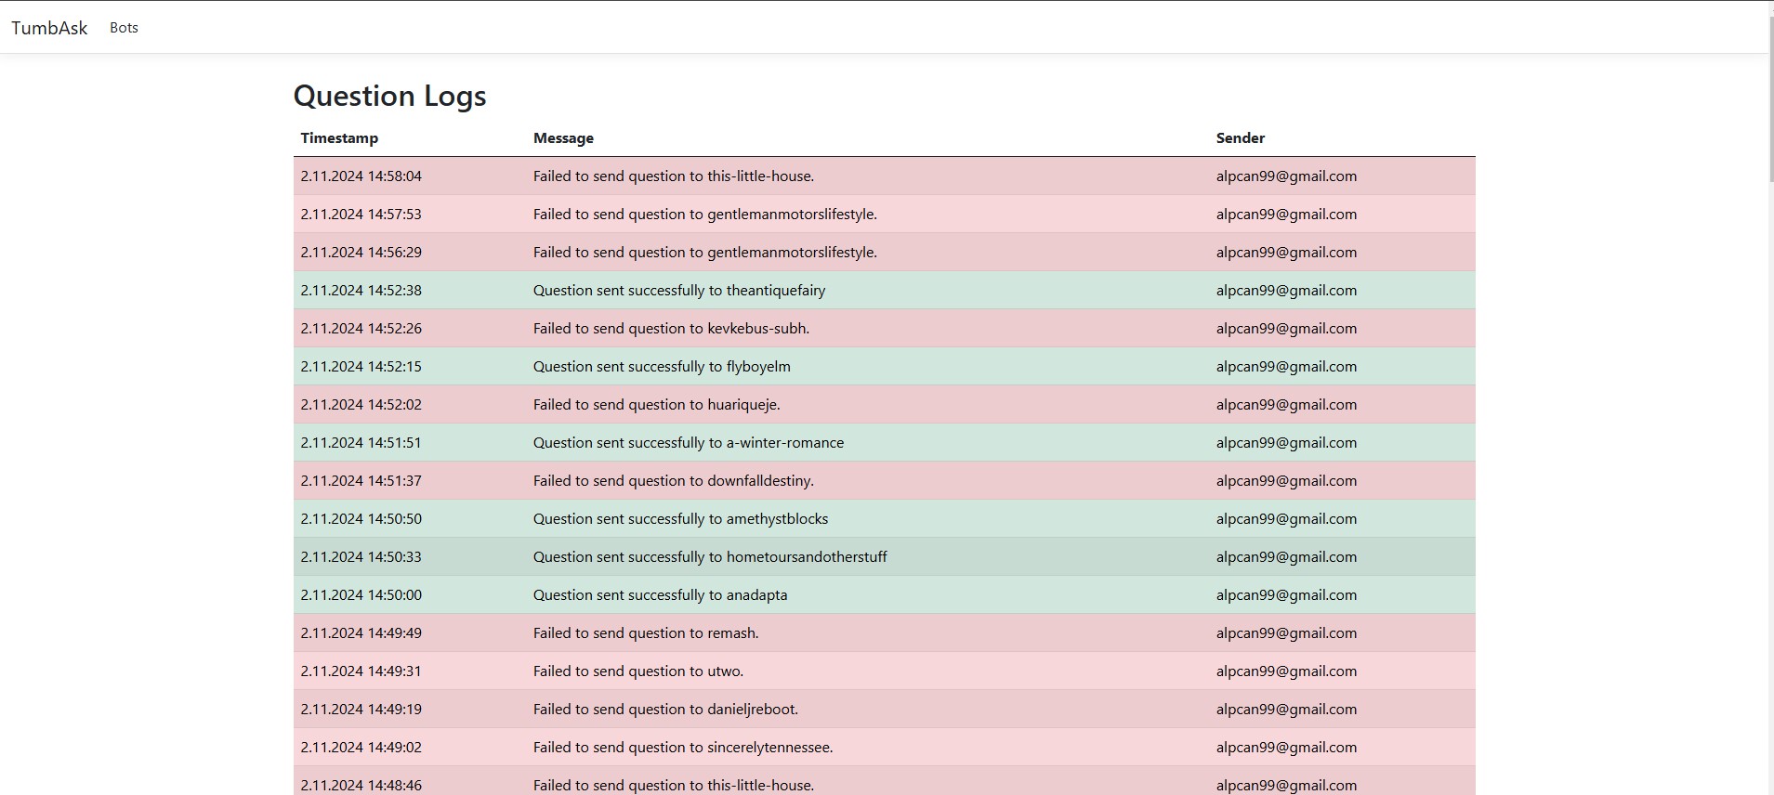Select the Question Logs heading
Viewport: 1774px width, 795px height.
pyautogui.click(x=389, y=96)
